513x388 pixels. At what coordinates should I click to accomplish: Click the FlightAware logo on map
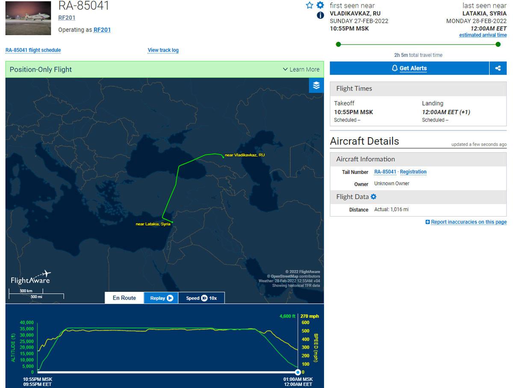[x=31, y=277]
